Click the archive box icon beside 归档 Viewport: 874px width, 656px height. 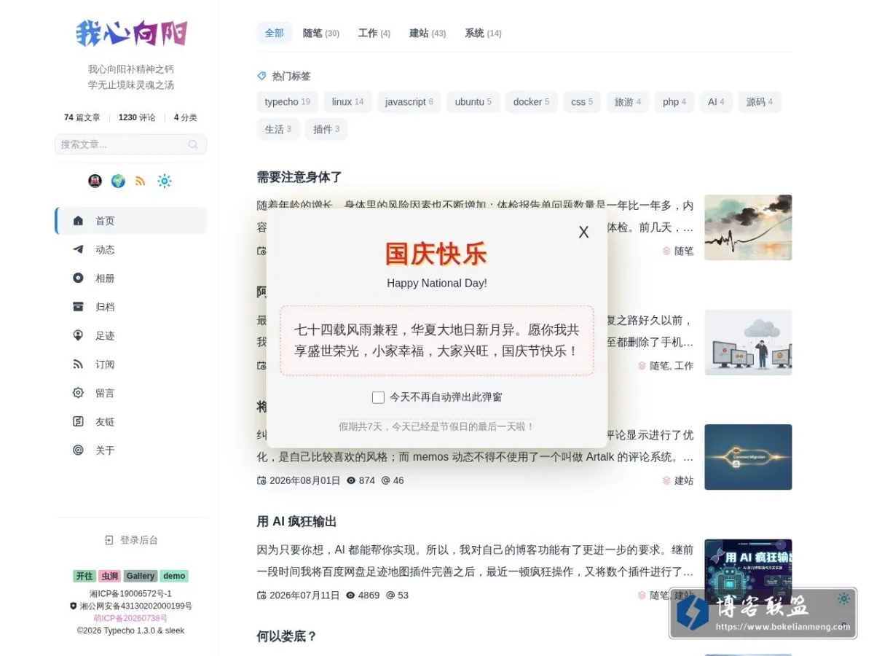coord(78,307)
